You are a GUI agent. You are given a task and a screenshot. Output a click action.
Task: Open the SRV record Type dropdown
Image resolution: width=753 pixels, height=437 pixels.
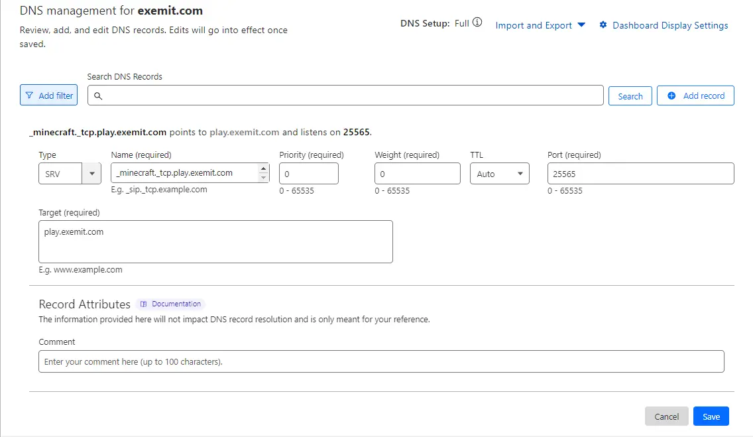70,174
